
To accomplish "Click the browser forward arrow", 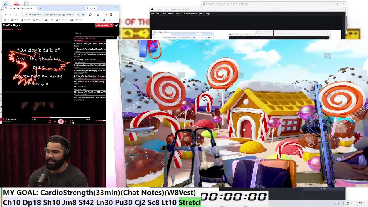I will pos(11,14).
